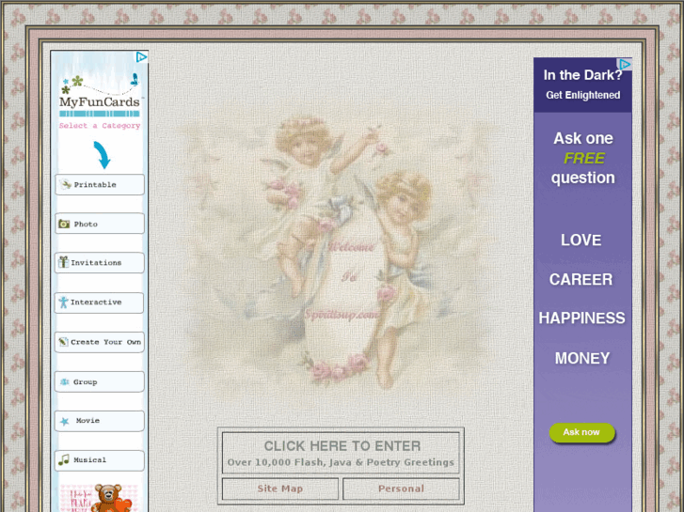Open the Personal link
Screen dimensions: 684x512
pos(401,489)
